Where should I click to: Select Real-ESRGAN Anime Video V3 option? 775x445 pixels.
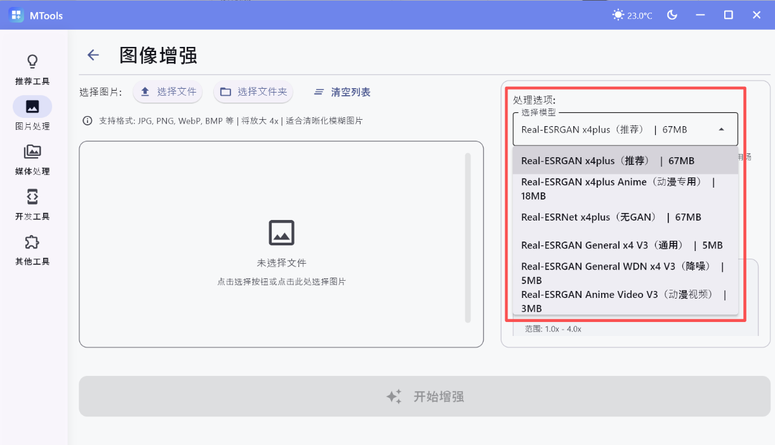(625, 301)
